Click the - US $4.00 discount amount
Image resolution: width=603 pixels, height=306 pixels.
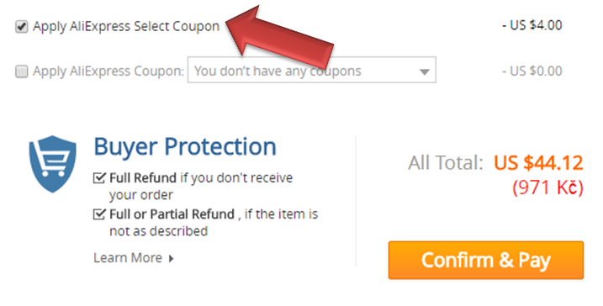tap(532, 25)
